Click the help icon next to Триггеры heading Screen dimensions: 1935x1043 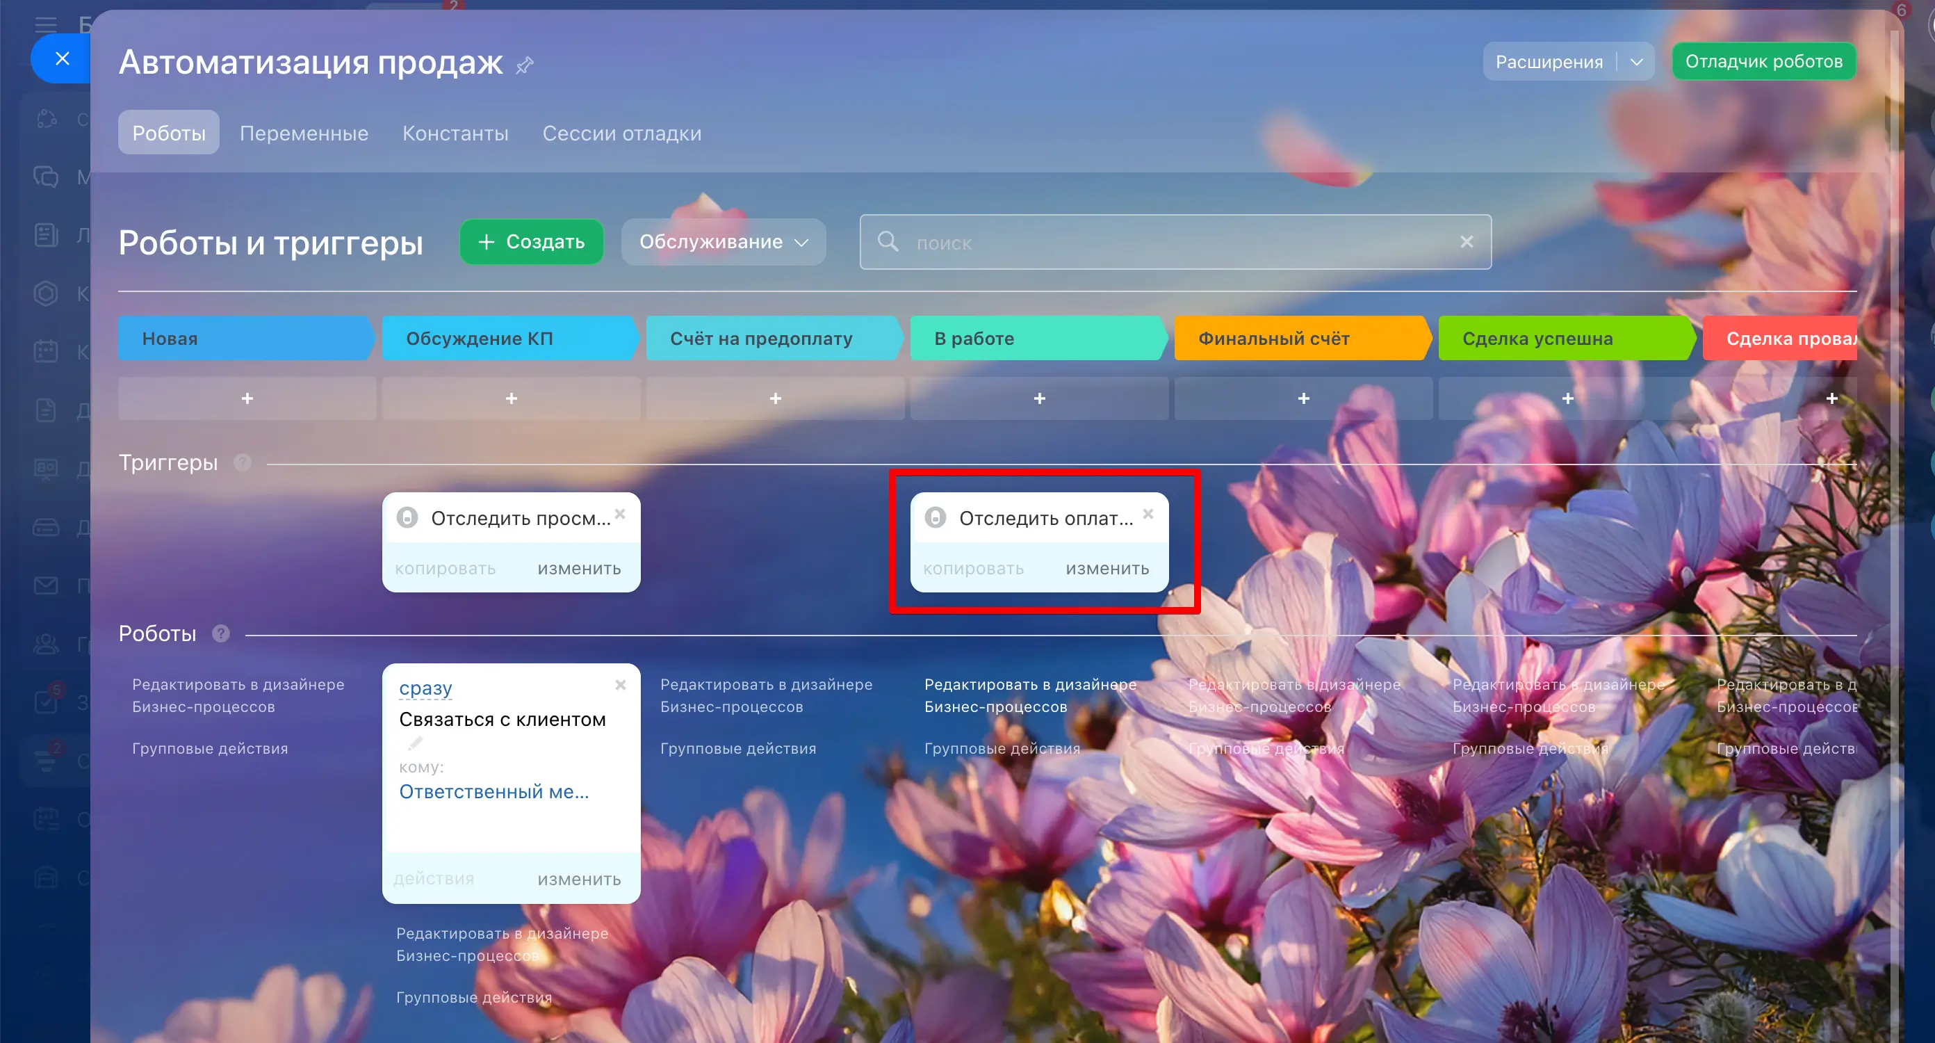click(x=242, y=462)
